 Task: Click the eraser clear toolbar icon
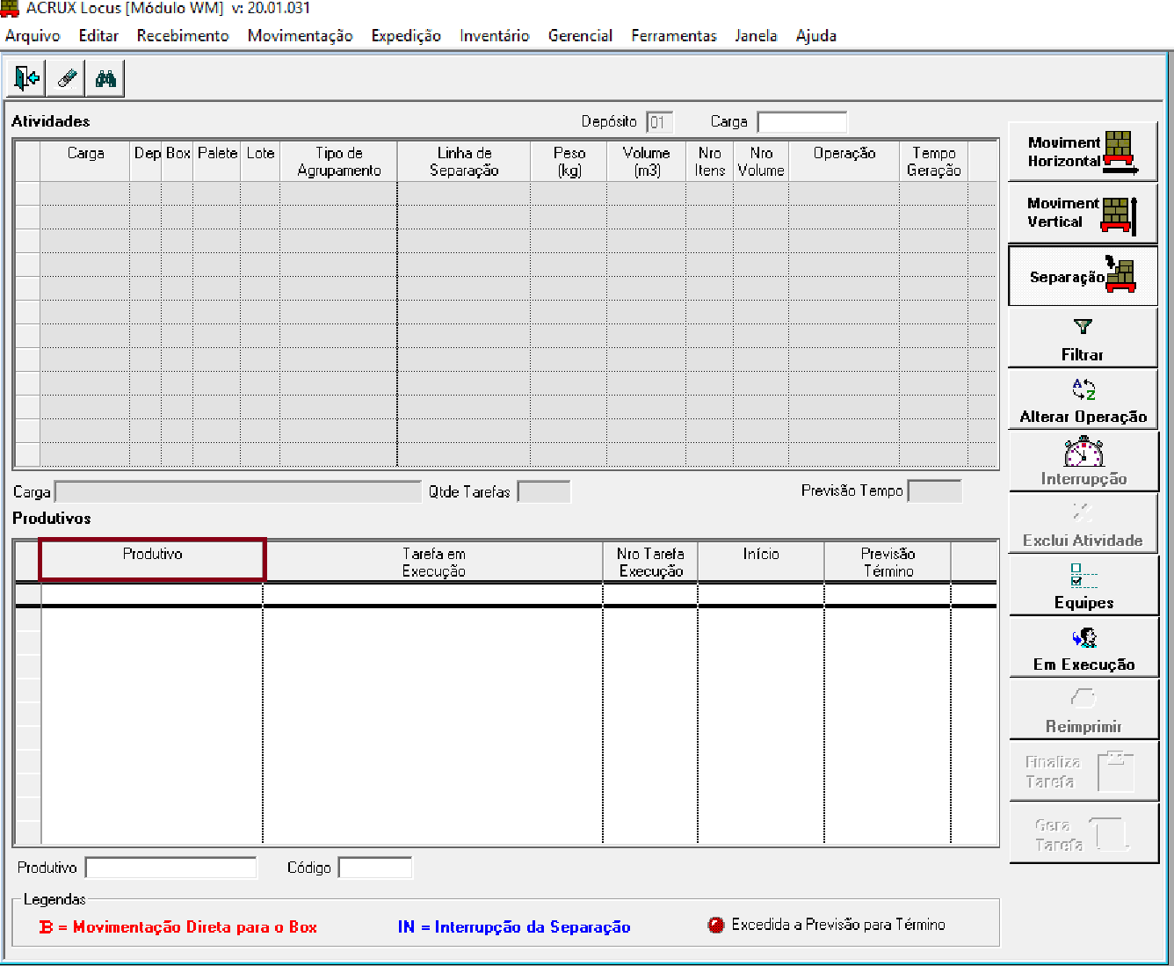[x=66, y=78]
